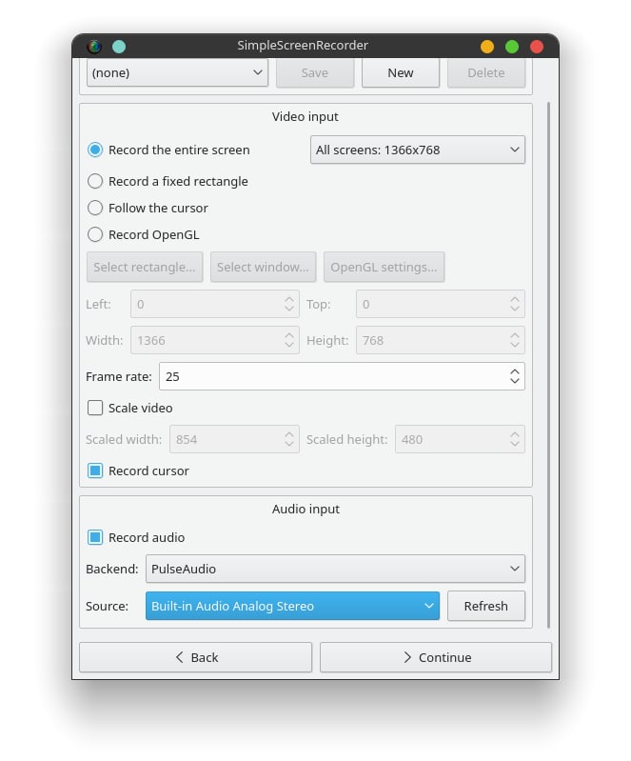Screen dimensions: 631x761
Task: Click the Width field showing 1366
Action: click(215, 340)
